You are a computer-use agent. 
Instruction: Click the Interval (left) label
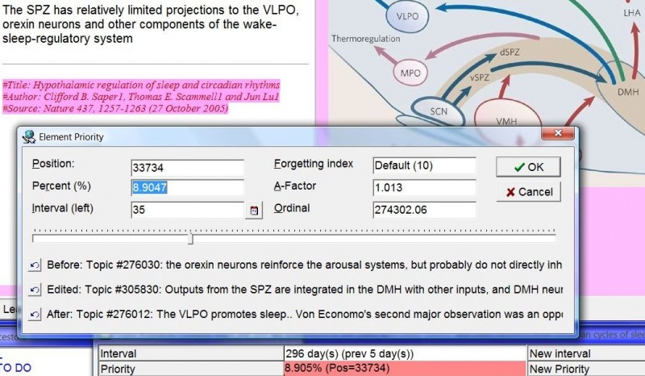click(63, 208)
